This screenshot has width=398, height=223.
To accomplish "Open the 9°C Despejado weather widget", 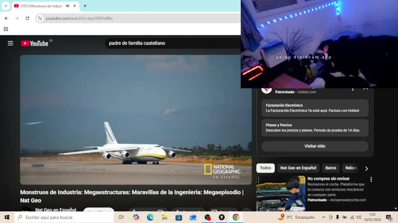I will pyautogui.click(x=296, y=217).
